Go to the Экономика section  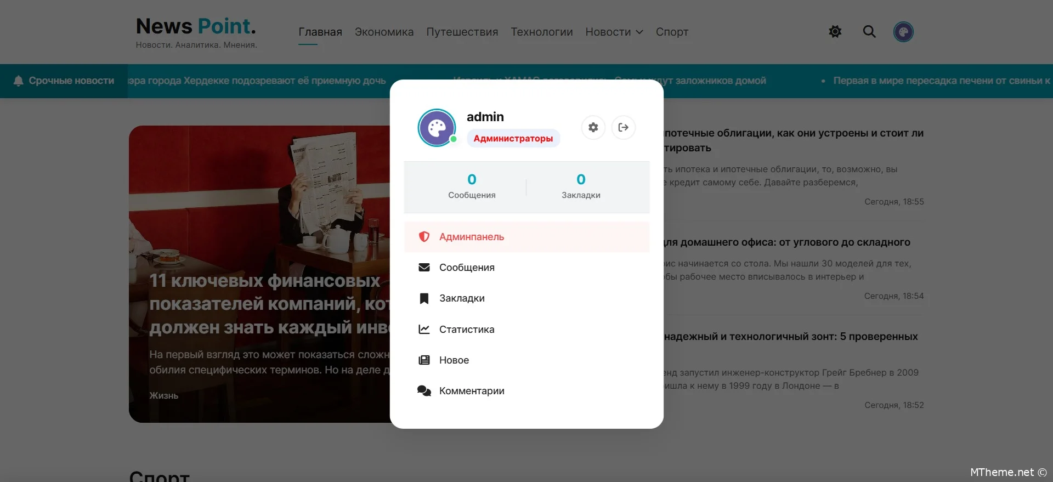[x=384, y=32]
